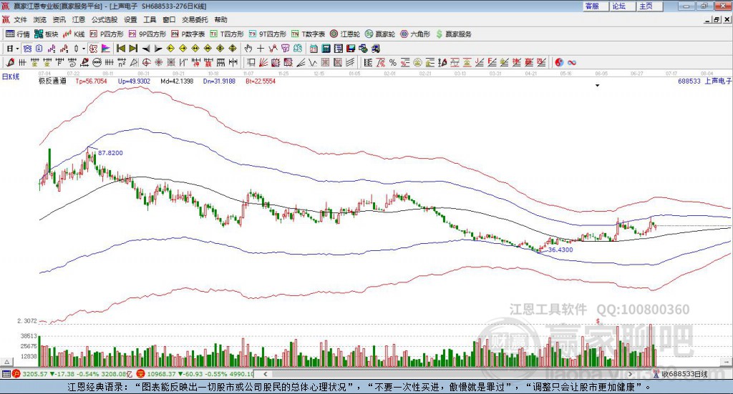Click the 主页 homepage button

pyautogui.click(x=650, y=6)
